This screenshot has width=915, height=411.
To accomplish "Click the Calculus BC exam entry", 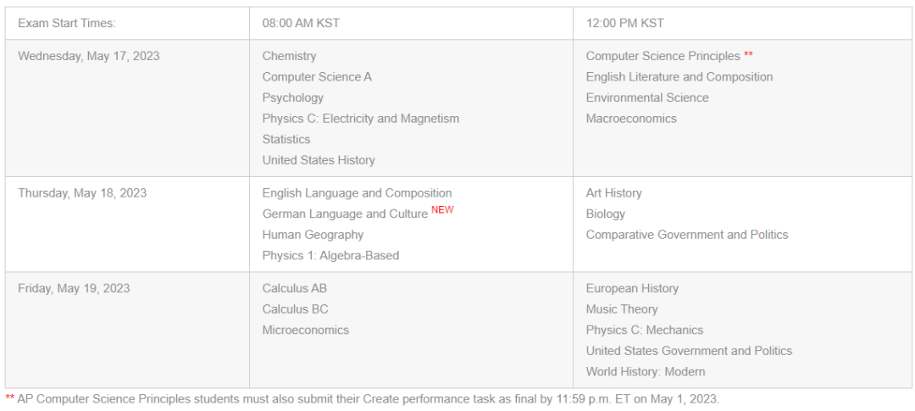I will 295,309.
